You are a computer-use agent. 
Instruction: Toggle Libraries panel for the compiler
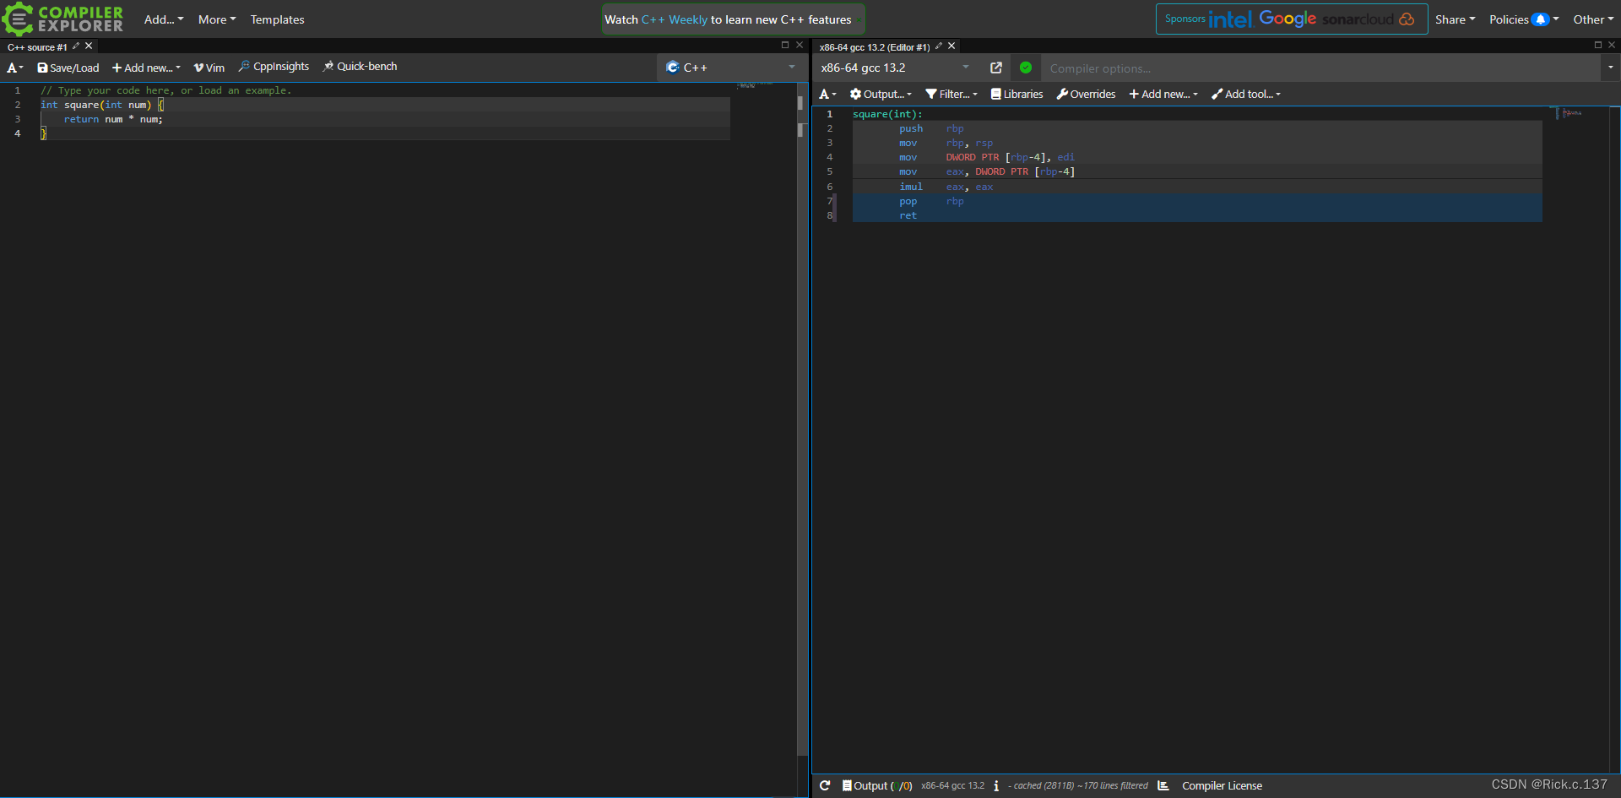(1017, 94)
